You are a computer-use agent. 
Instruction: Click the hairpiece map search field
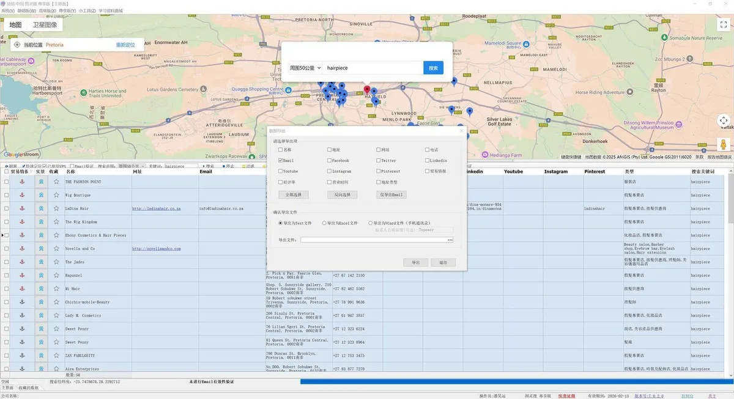373,68
